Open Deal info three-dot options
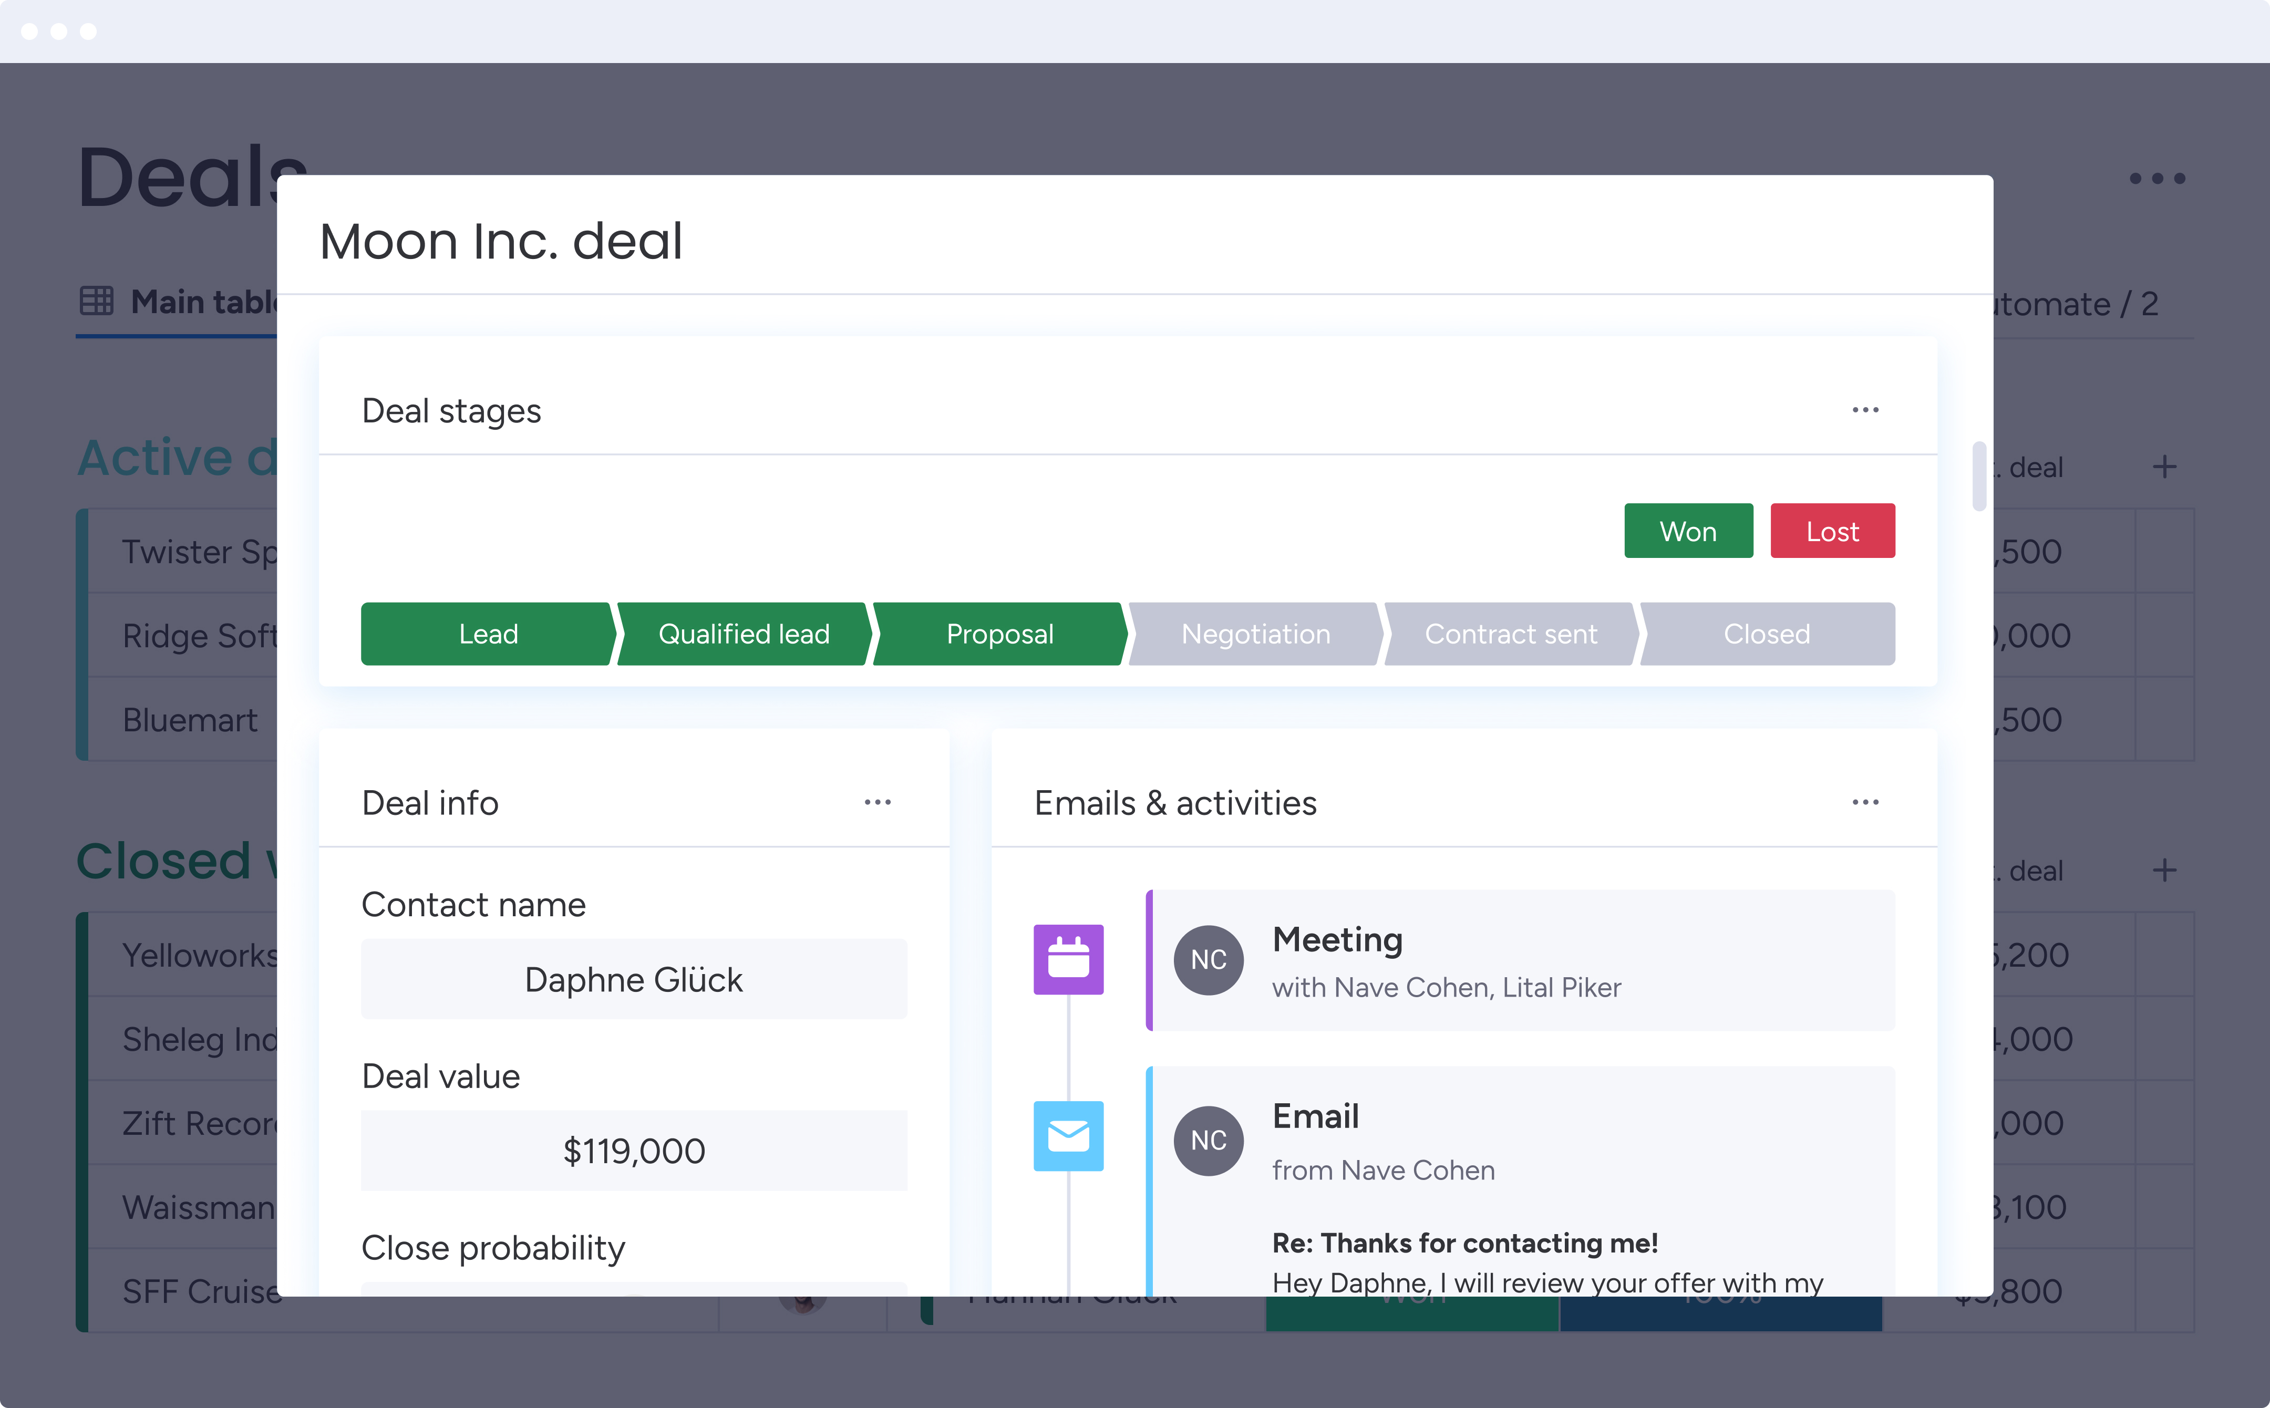Screen dimensions: 2270x1408 (x=877, y=802)
